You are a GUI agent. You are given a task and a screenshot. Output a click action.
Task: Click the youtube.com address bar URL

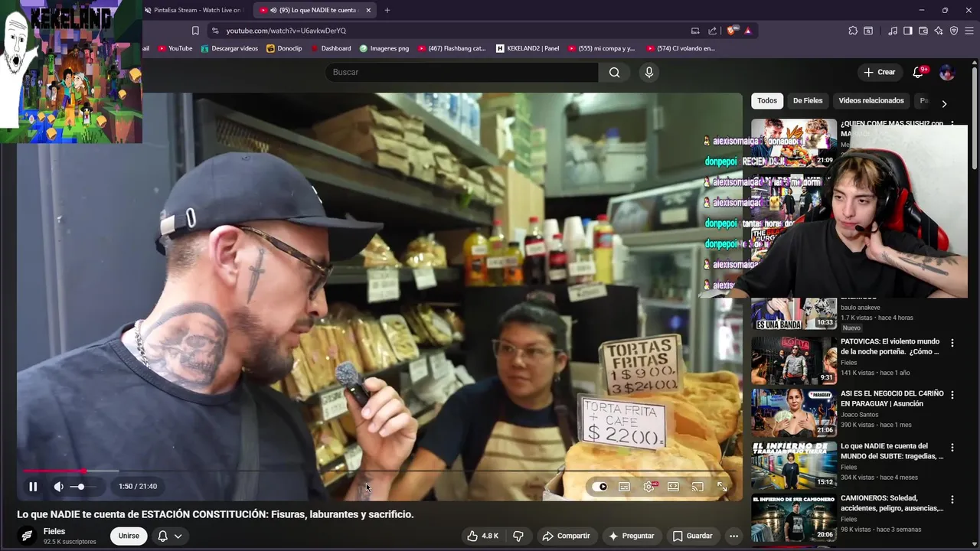click(x=286, y=31)
